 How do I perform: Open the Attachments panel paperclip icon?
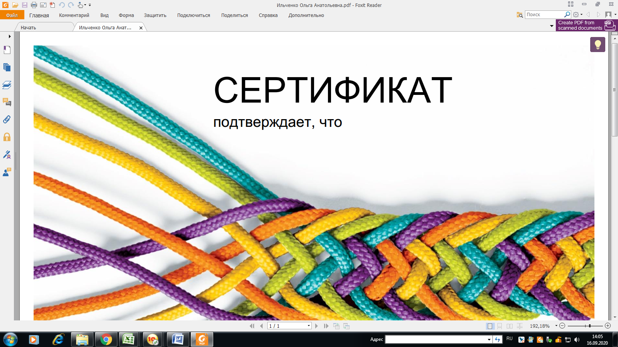click(x=7, y=120)
